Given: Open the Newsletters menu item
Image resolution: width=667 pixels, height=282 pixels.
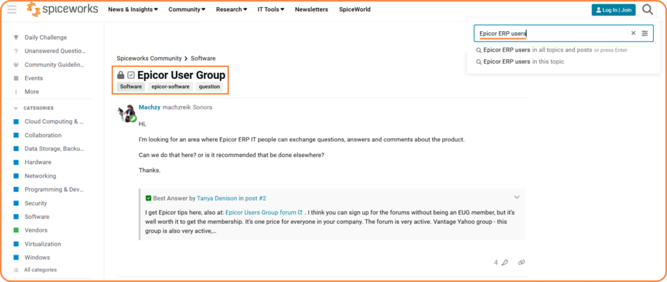Looking at the screenshot, I should pos(311,9).
